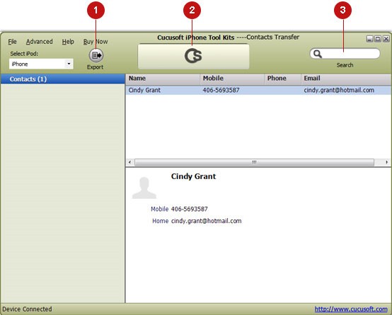The height and width of the screenshot is (315, 392).
Task: Open the Help menu
Action: [x=68, y=42]
